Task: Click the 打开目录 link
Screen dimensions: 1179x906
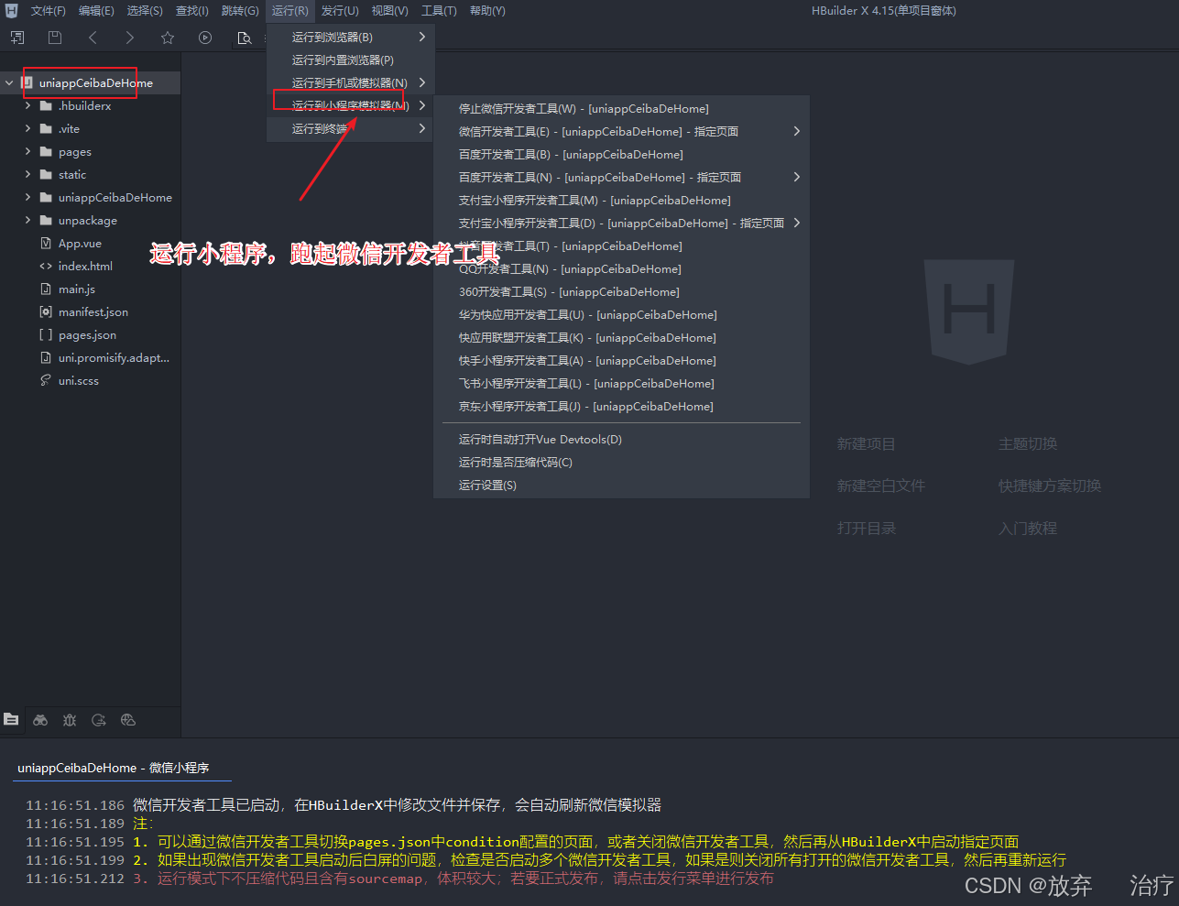Action: click(x=866, y=528)
